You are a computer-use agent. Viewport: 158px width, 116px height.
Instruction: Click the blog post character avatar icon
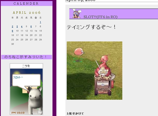(x=77, y=14)
